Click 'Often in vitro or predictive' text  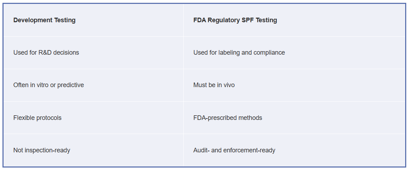click(49, 85)
